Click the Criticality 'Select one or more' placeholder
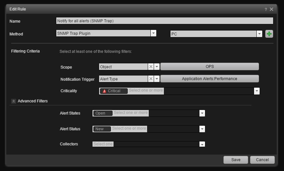 pyautogui.click(x=146, y=90)
